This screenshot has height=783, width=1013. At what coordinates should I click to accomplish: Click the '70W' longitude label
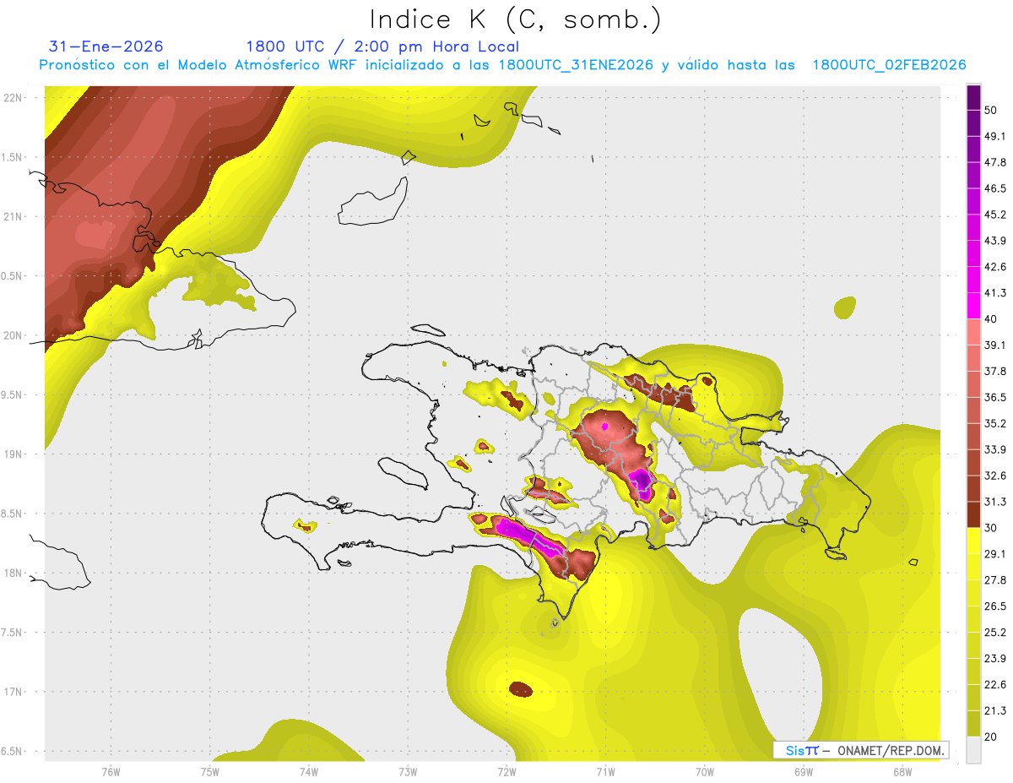click(704, 771)
